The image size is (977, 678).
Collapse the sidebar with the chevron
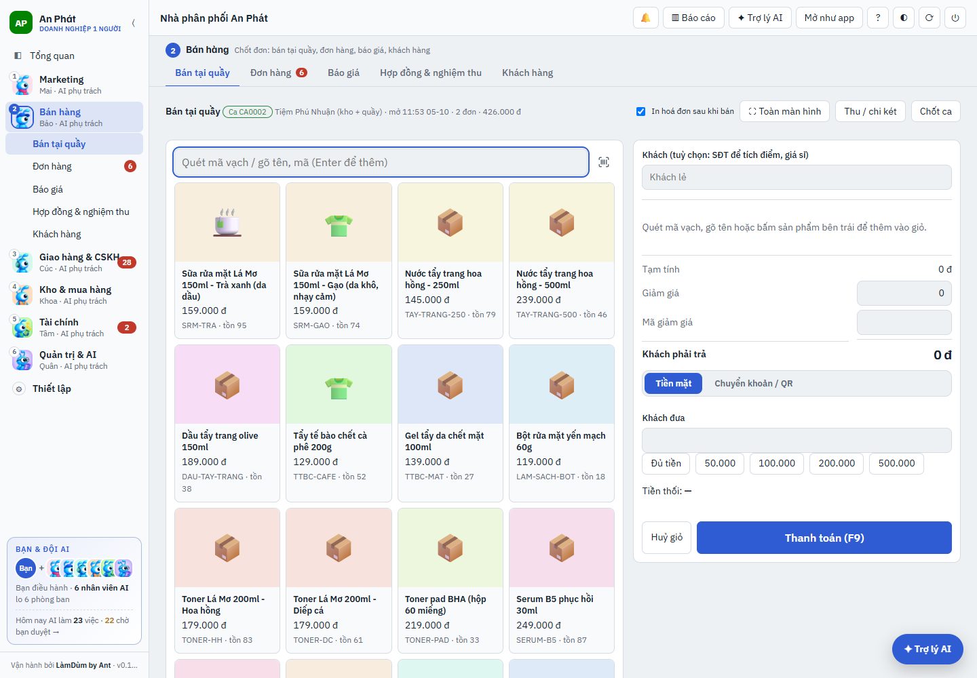tap(134, 23)
